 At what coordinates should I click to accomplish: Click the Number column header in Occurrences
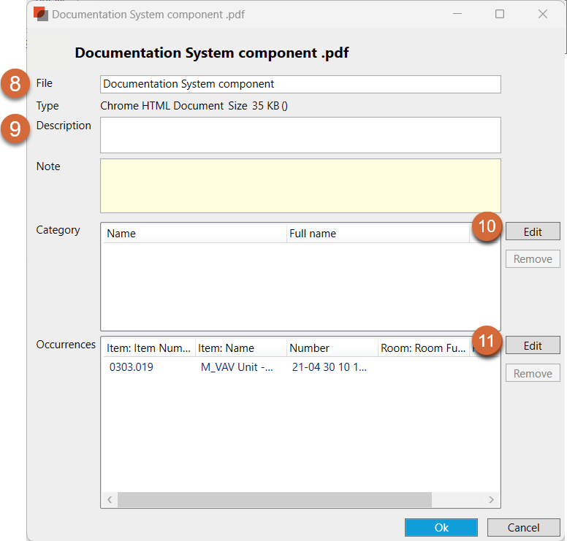point(331,348)
